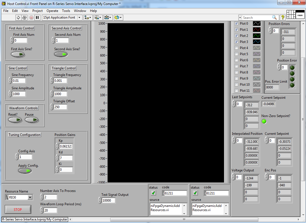Enable the Plot 4 checkbox
306x223 pixels.
tap(236, 48)
